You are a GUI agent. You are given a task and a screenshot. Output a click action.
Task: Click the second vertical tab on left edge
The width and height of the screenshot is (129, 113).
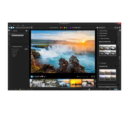[x=9, y=39]
